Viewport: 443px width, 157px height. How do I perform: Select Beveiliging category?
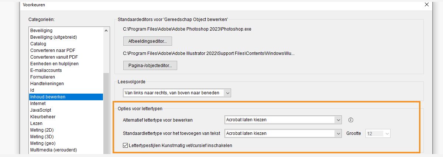41,31
